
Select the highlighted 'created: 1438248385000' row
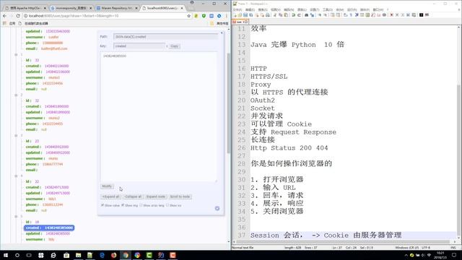tap(49, 228)
